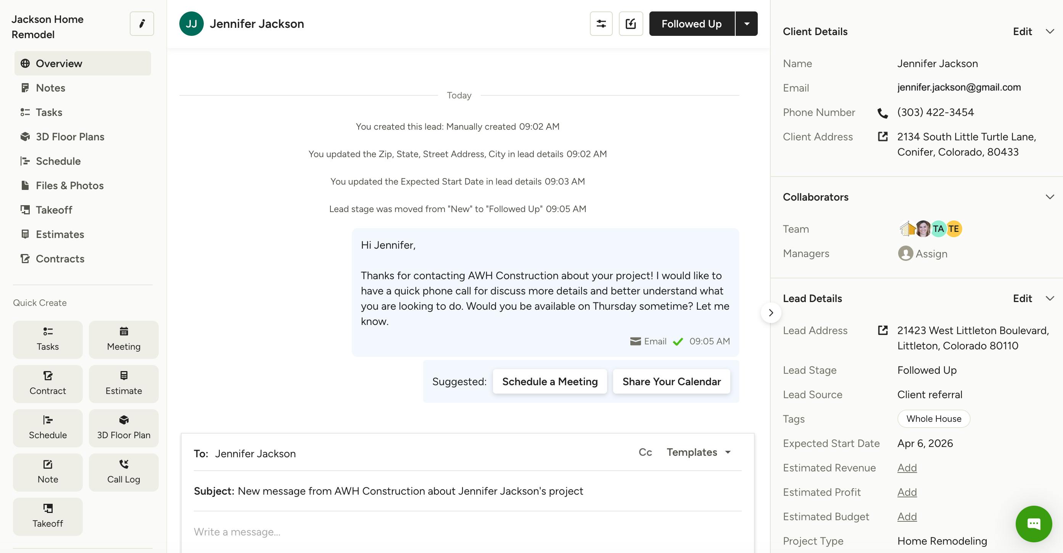
Task: Click the Call Log quick create tile
Action: (x=123, y=472)
